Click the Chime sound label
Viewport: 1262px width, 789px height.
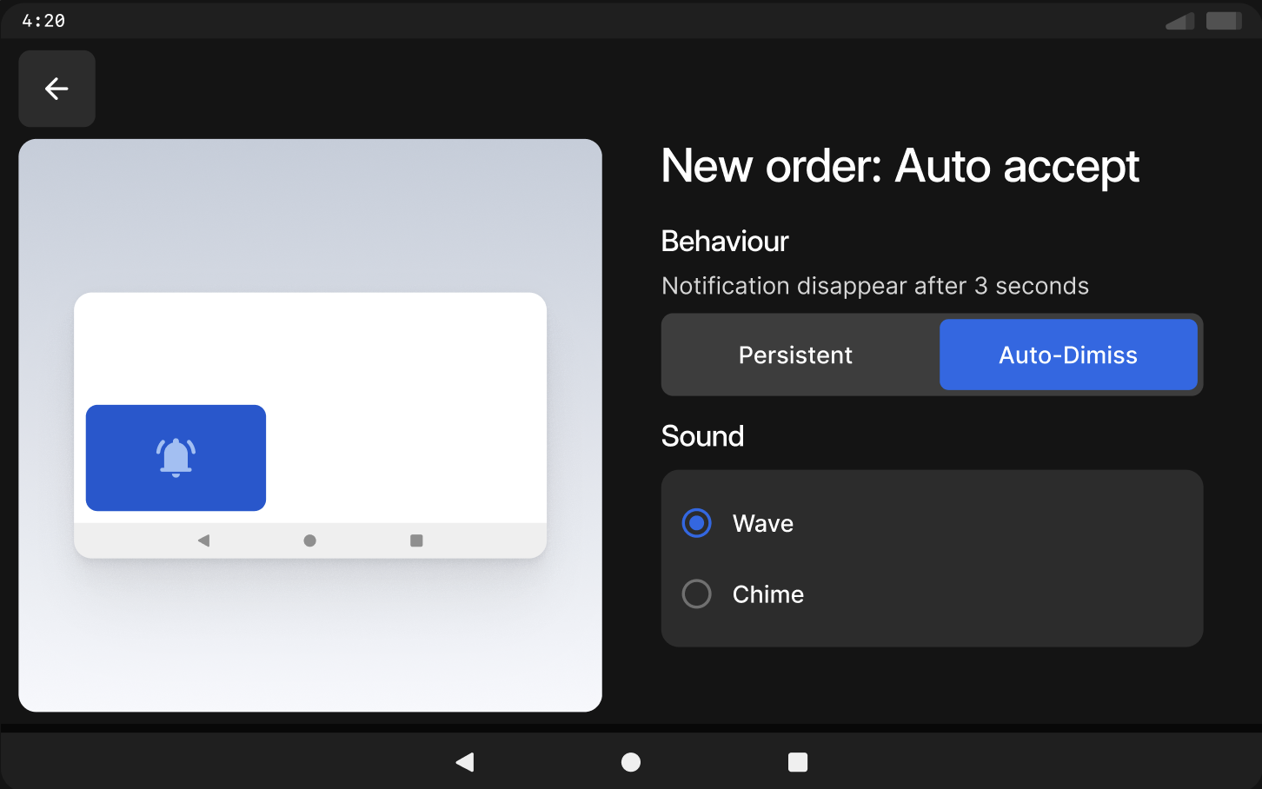(767, 594)
